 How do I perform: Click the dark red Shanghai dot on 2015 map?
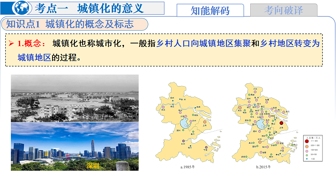click(282, 123)
